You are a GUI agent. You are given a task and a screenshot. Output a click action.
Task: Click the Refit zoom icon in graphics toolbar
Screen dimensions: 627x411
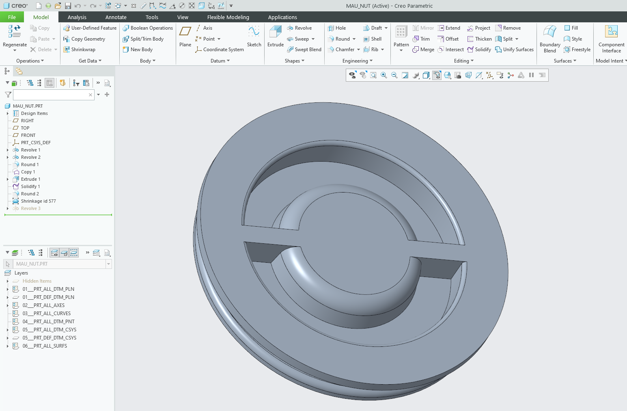click(373, 75)
